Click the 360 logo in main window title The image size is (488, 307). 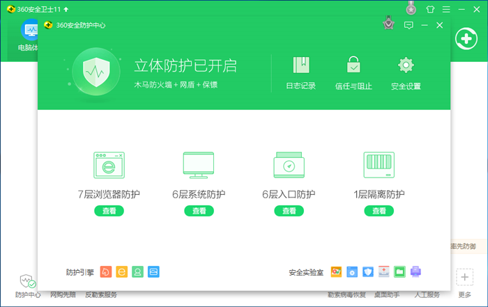[x=11, y=9]
